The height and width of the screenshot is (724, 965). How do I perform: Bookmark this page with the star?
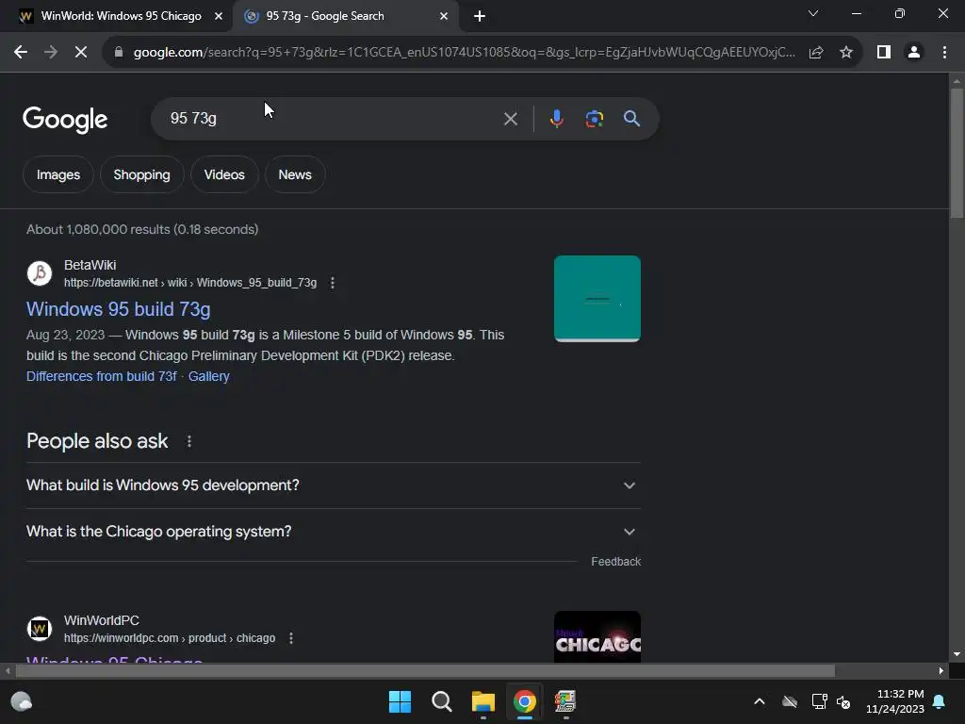846,53
